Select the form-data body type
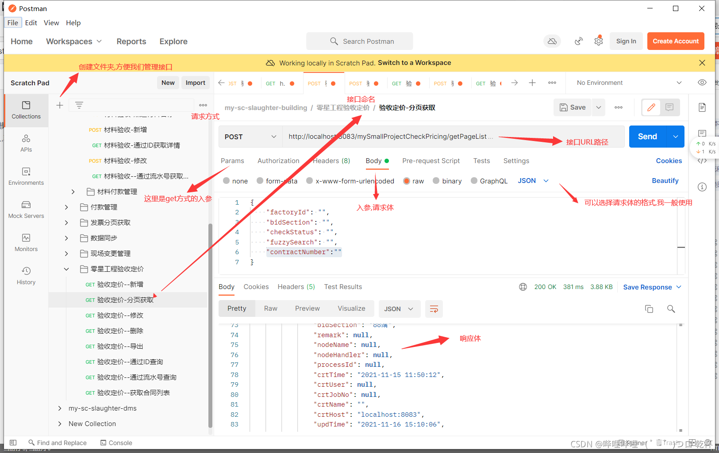719x453 pixels. (277, 181)
